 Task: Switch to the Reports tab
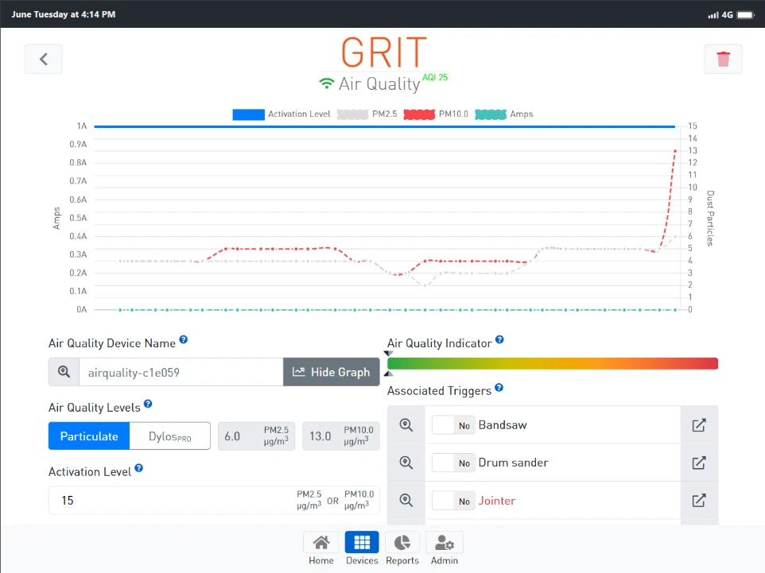tap(402, 549)
